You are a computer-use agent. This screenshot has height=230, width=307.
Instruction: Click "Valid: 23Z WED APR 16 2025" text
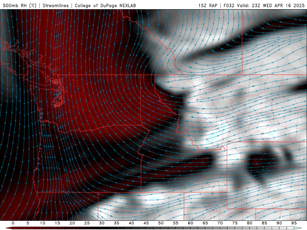(x=271, y=6)
